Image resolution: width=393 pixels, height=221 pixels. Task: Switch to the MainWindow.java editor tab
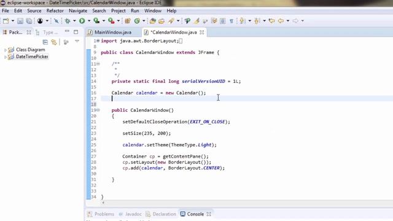113,33
